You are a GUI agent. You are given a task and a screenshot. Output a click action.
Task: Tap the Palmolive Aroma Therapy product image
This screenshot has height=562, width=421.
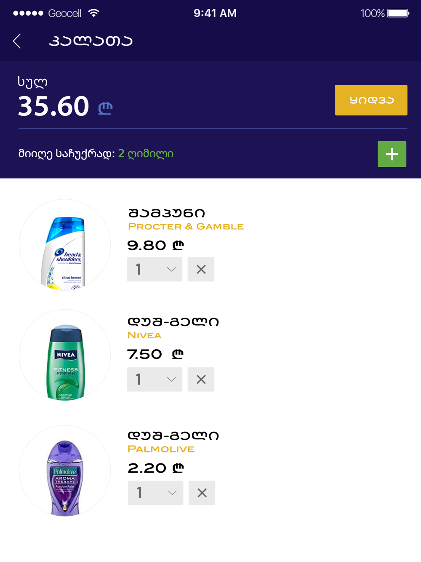(x=65, y=471)
